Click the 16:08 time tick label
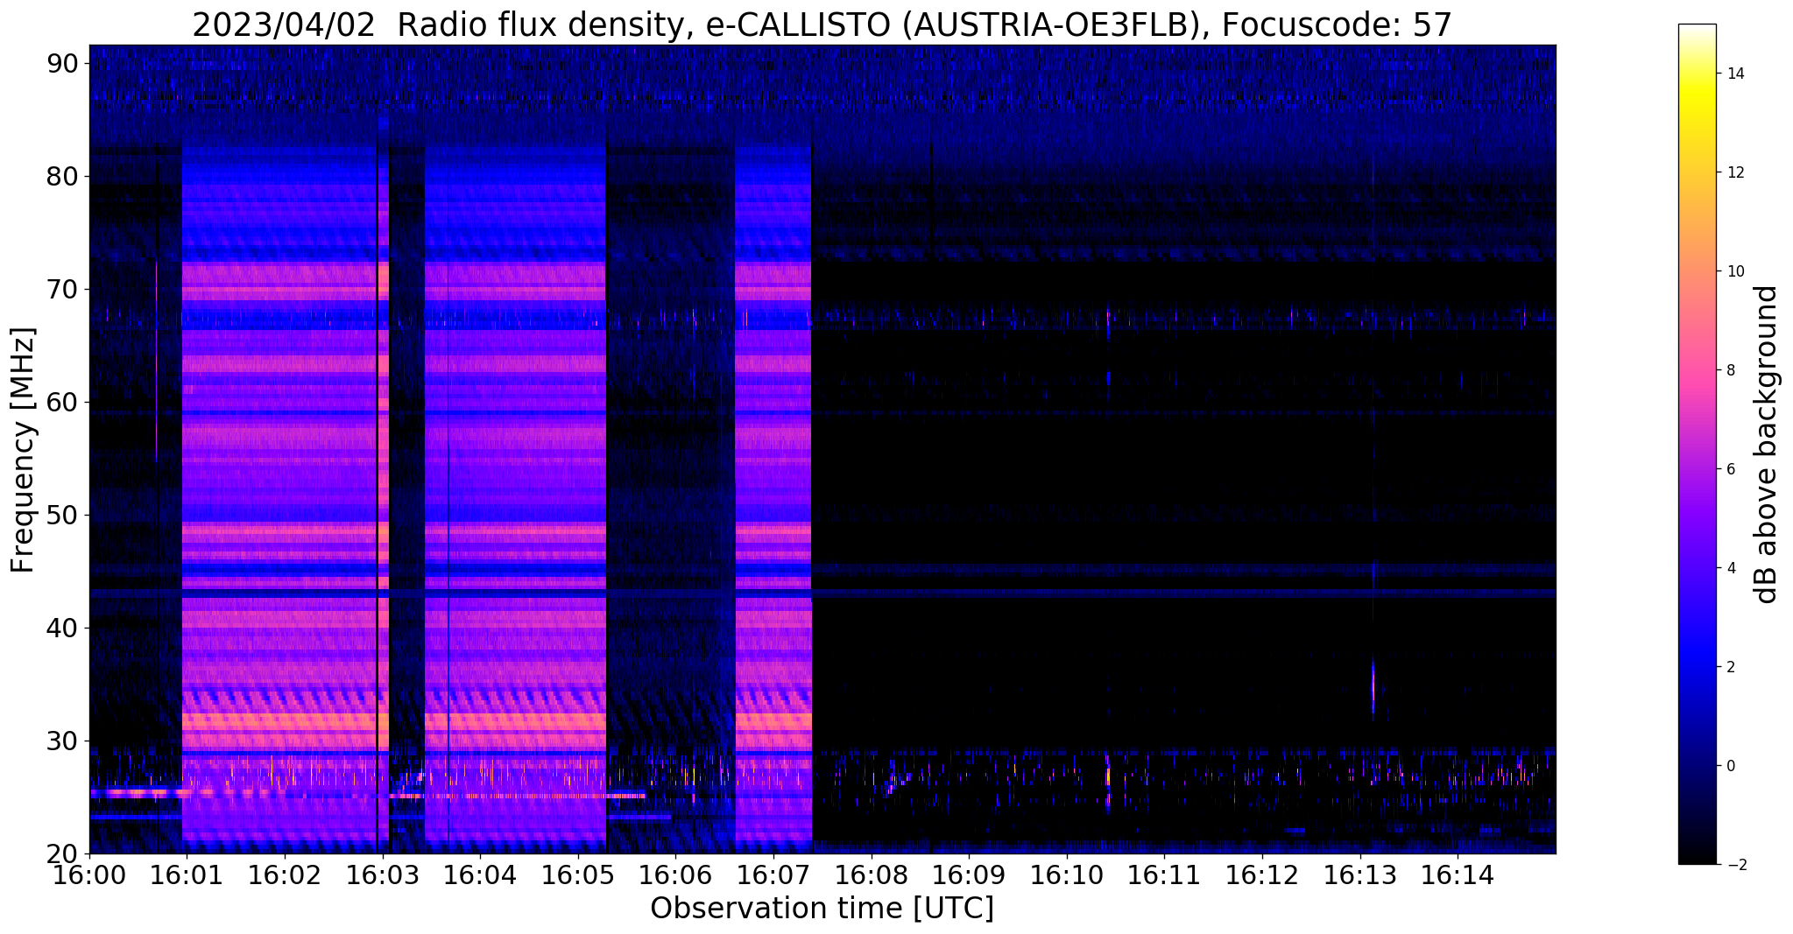The width and height of the screenshot is (1793, 934). [x=872, y=875]
